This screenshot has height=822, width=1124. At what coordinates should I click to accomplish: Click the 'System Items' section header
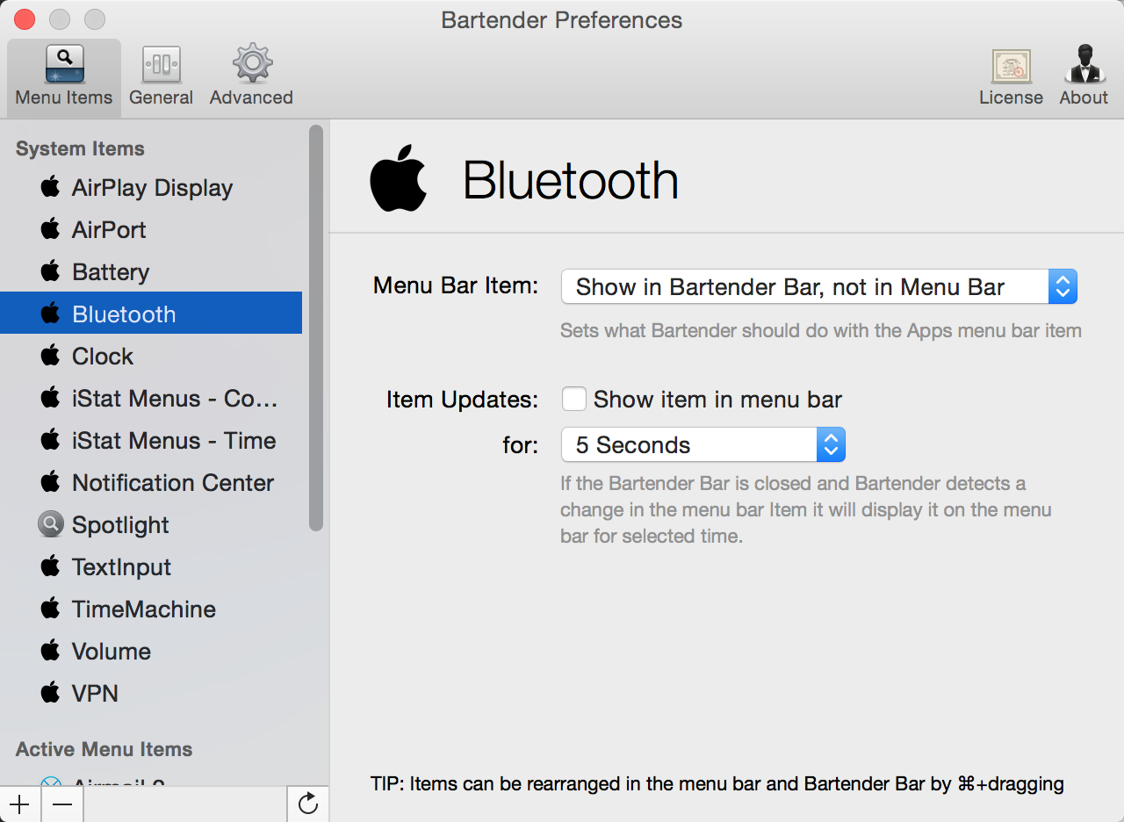coord(80,148)
